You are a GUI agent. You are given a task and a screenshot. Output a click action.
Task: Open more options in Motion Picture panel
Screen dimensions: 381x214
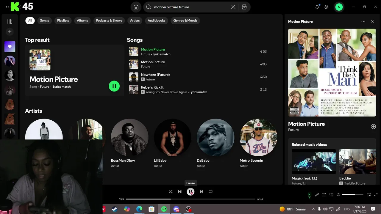point(363,21)
